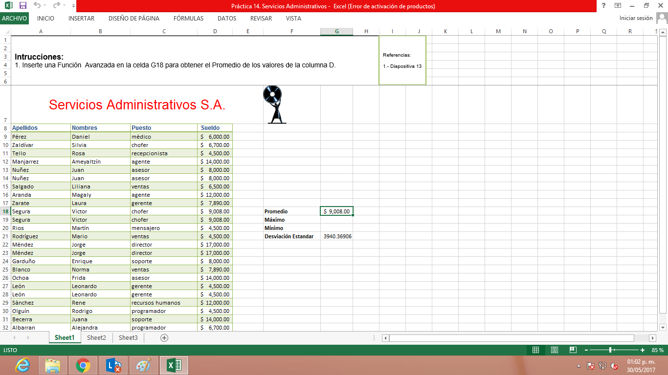668x375 pixels.
Task: Open Google Chrome from the taskbar
Action: click(83, 365)
